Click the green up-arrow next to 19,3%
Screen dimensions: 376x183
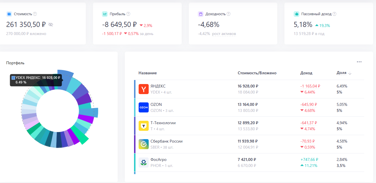317,25
